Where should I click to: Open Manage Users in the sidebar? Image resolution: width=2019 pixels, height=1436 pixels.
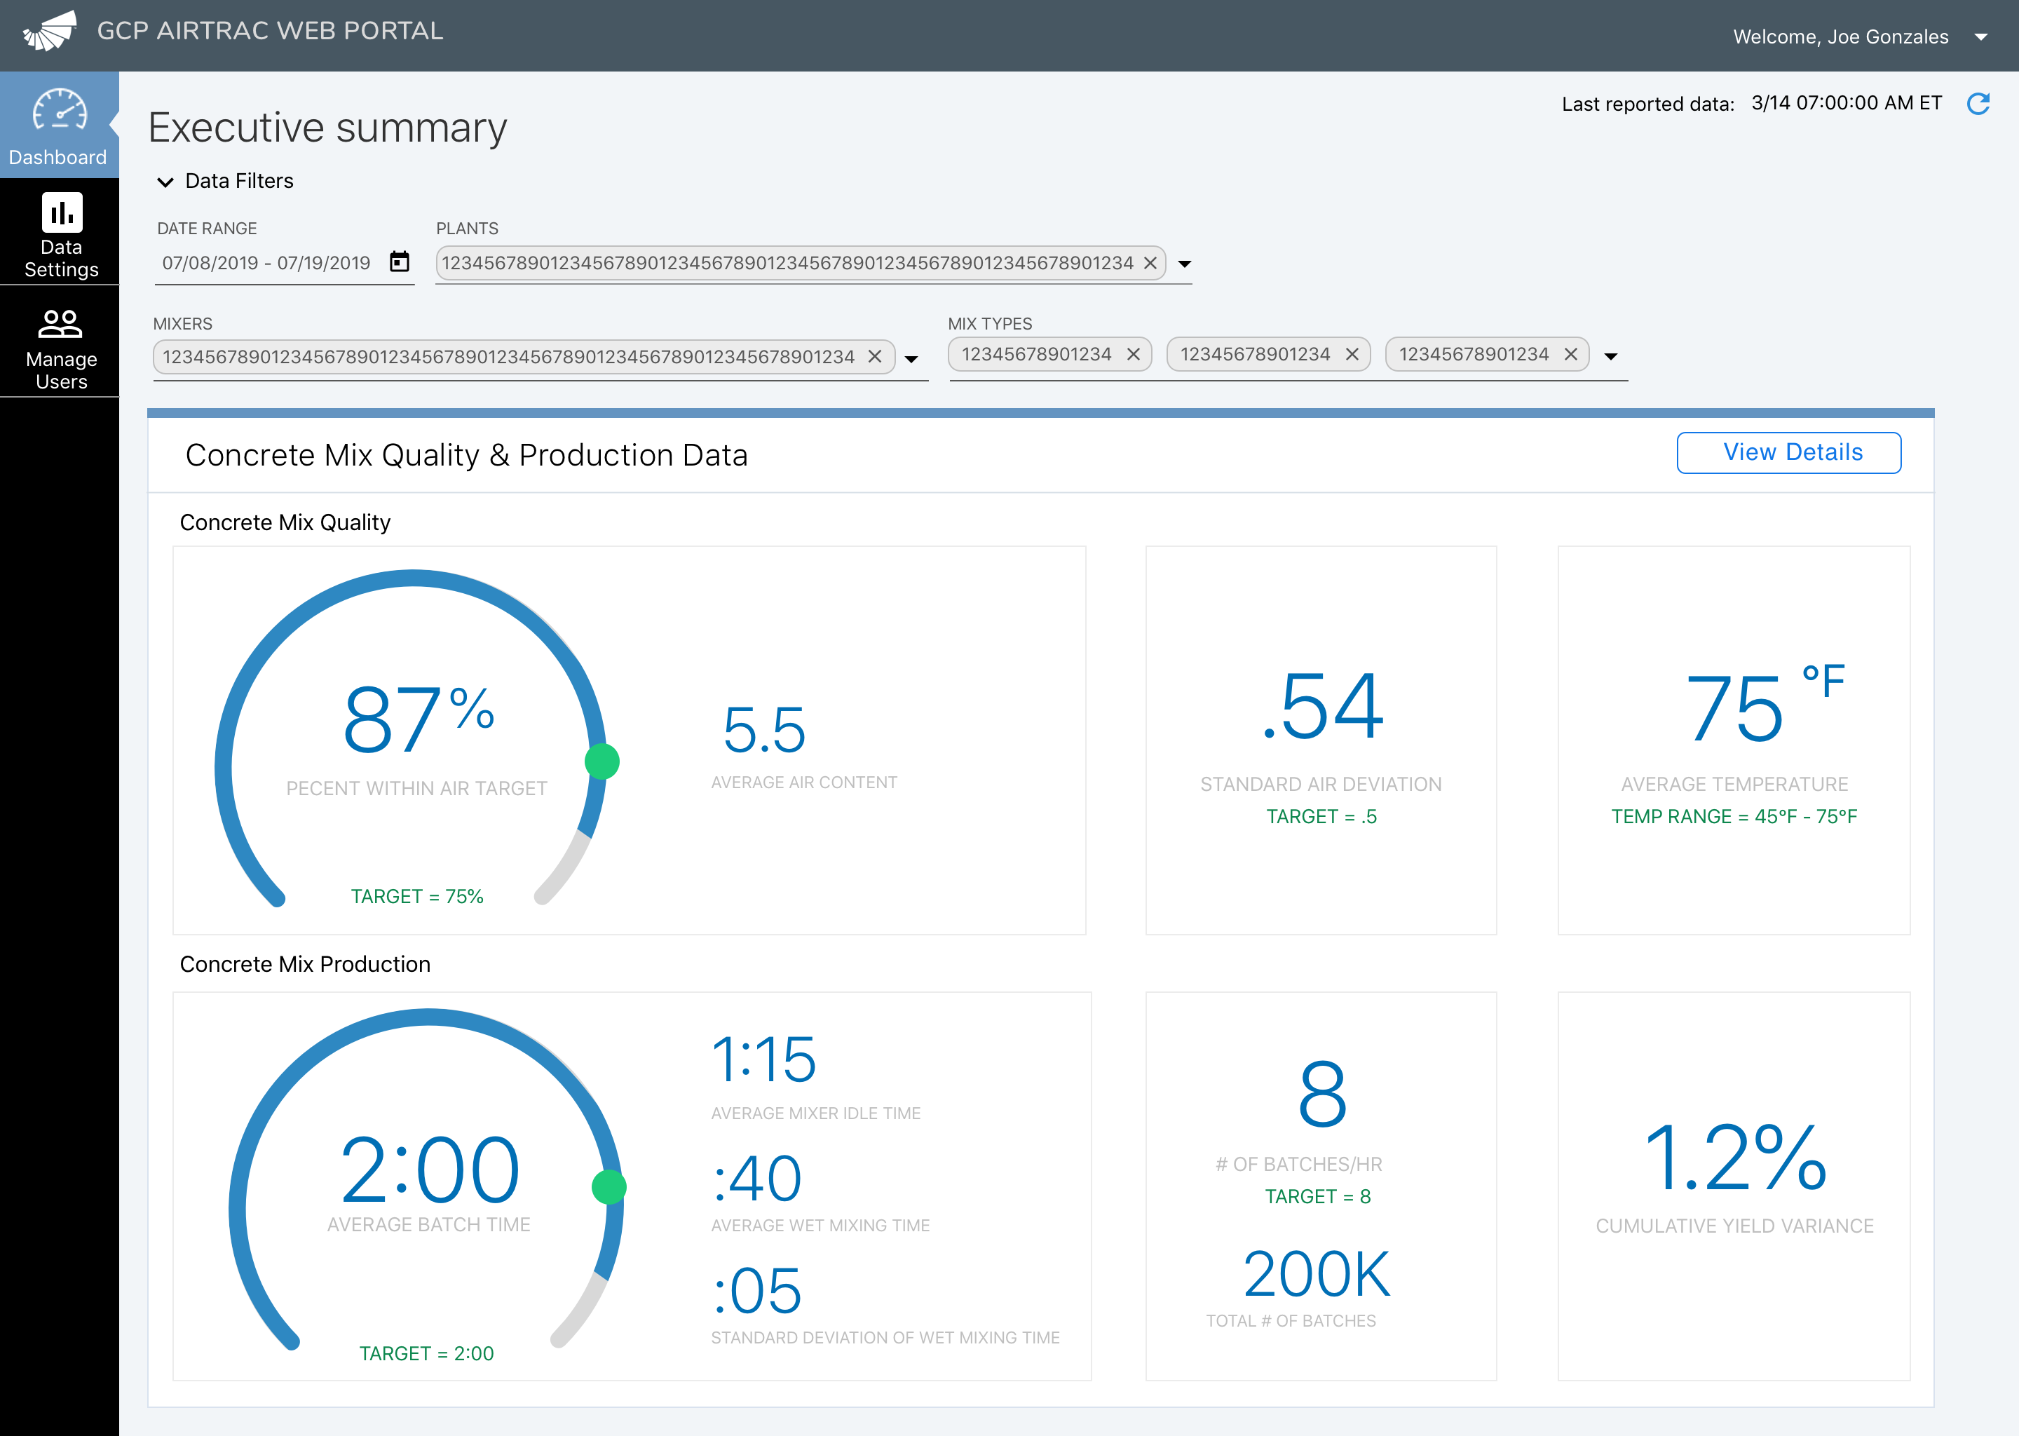(60, 345)
